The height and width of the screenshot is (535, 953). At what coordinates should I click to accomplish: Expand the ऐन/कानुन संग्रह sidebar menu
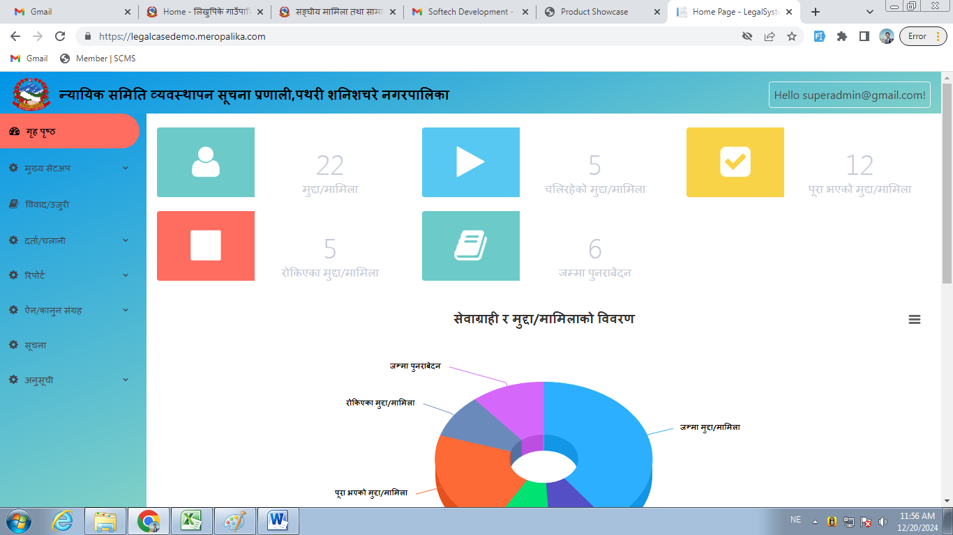[70, 310]
